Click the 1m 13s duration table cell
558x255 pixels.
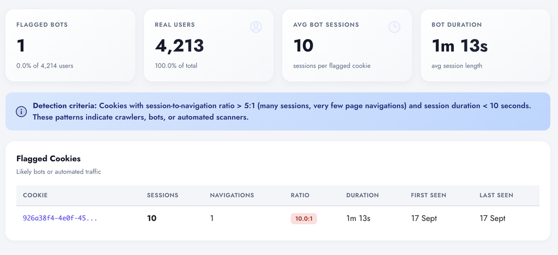tap(358, 219)
